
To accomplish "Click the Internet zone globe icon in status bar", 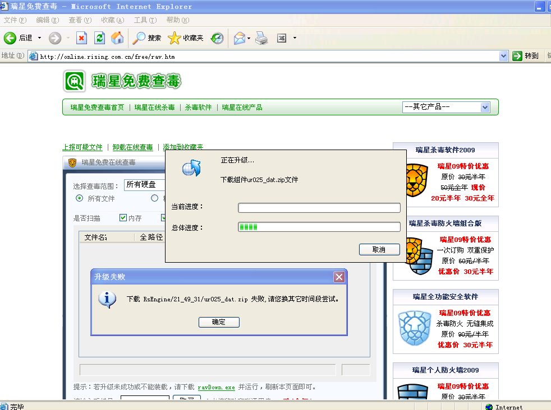I will (489, 407).
